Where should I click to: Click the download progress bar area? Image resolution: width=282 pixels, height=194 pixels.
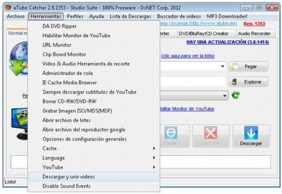(216, 162)
